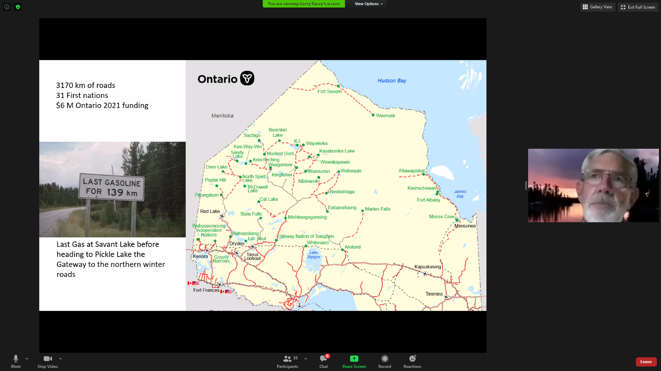Leave the meeting
Image resolution: width=661 pixels, height=371 pixels.
[646, 362]
